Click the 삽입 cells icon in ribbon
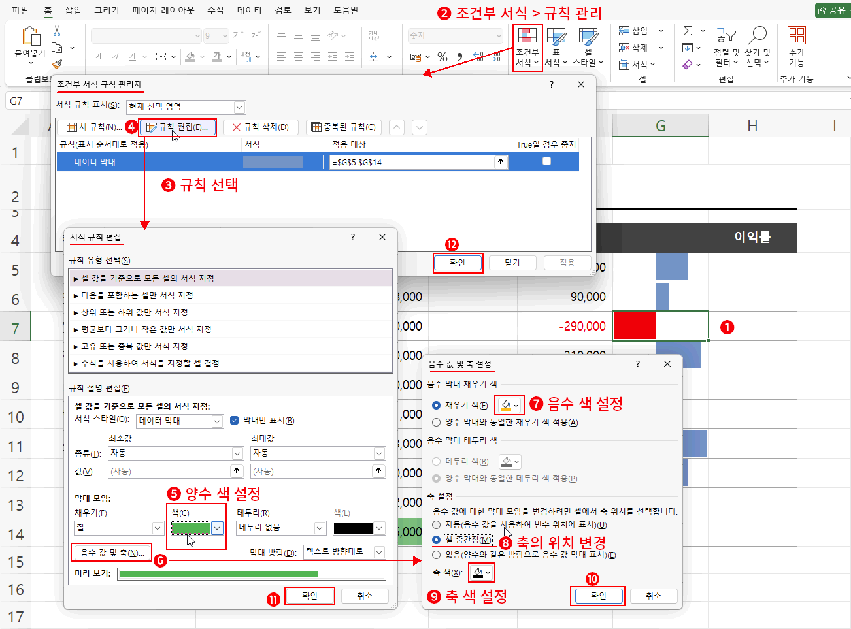The height and width of the screenshot is (629, 851). (624, 31)
